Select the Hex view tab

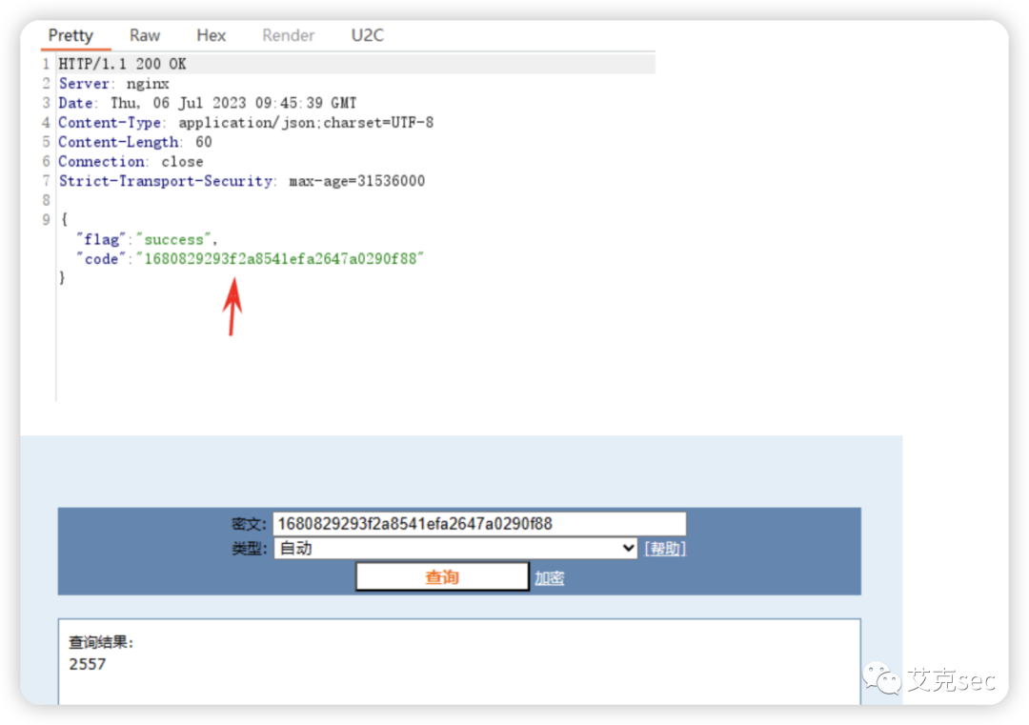(x=211, y=35)
